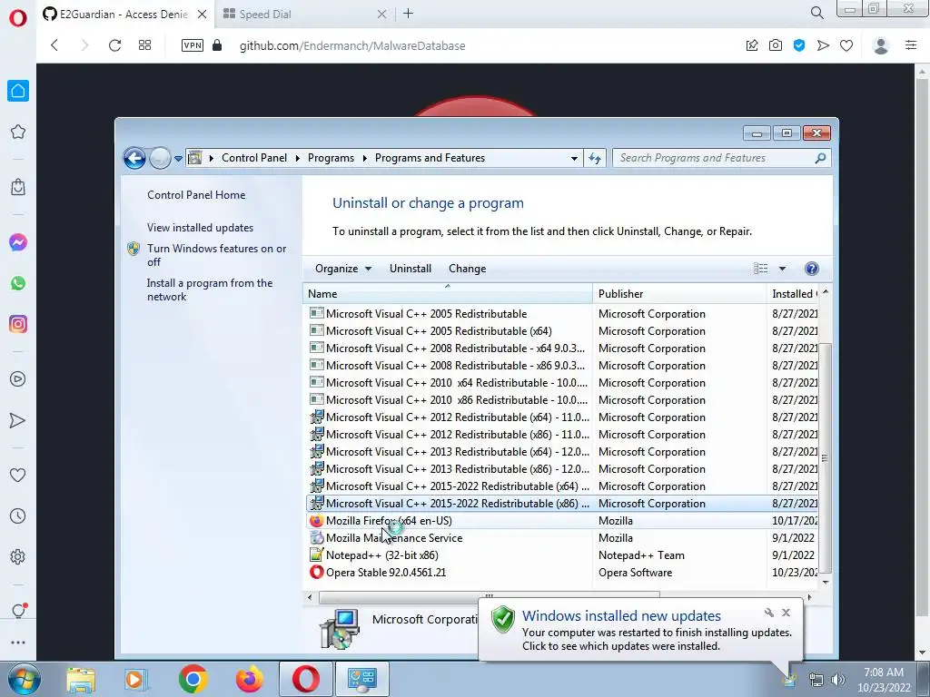The height and width of the screenshot is (697, 930).
Task: Open the Windows Start button
Action: [24, 679]
